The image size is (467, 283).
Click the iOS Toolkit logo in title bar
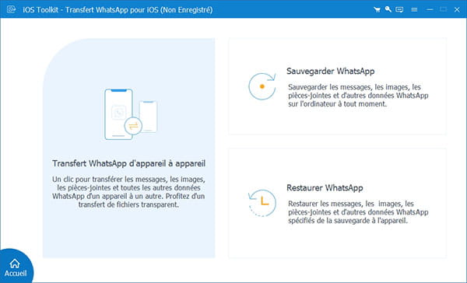click(x=12, y=9)
